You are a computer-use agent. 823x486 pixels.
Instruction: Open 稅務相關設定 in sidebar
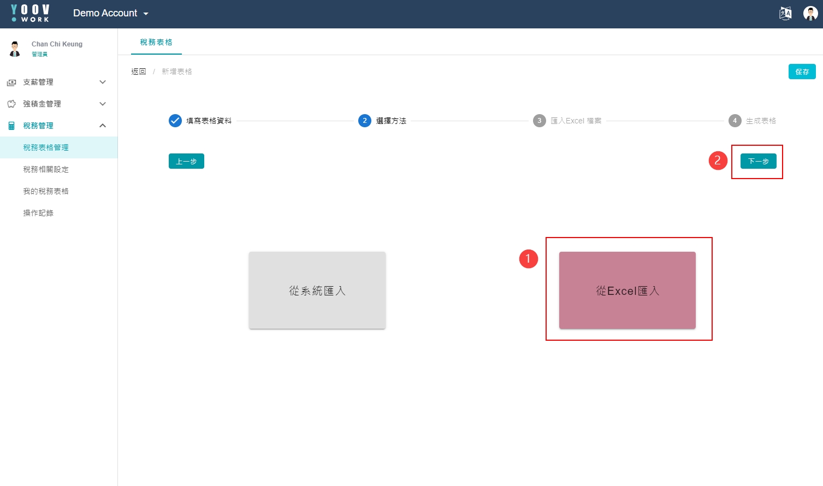point(46,169)
